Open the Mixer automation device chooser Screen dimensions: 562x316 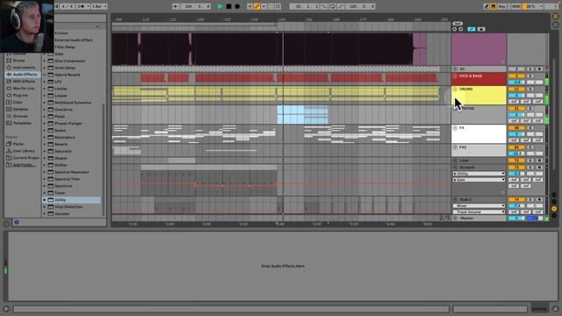pyautogui.click(x=479, y=205)
